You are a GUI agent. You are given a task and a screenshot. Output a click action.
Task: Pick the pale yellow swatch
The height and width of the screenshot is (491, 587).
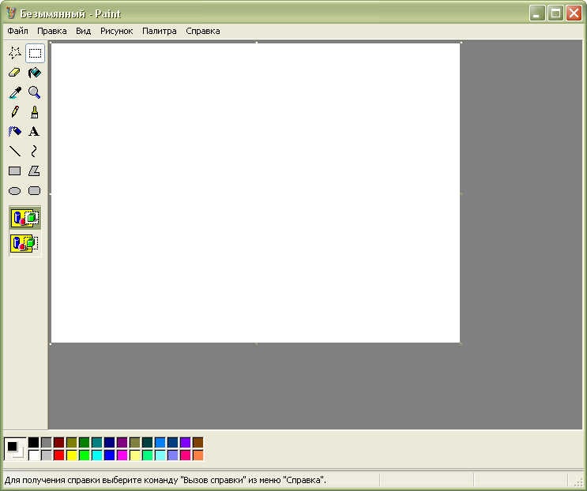click(x=135, y=455)
